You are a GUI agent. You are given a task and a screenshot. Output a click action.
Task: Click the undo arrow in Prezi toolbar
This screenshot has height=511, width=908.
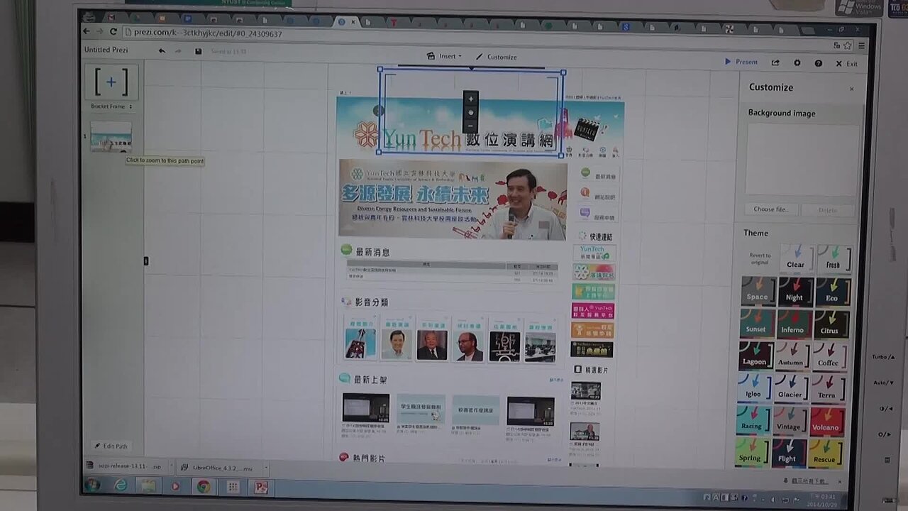tap(162, 51)
